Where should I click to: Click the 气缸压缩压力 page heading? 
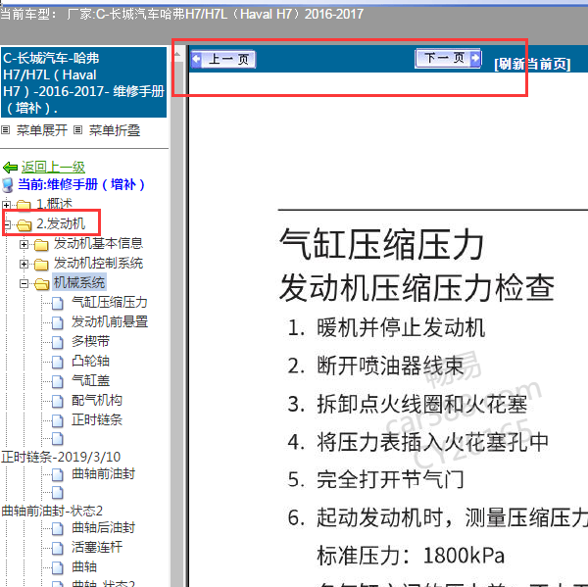(x=382, y=244)
